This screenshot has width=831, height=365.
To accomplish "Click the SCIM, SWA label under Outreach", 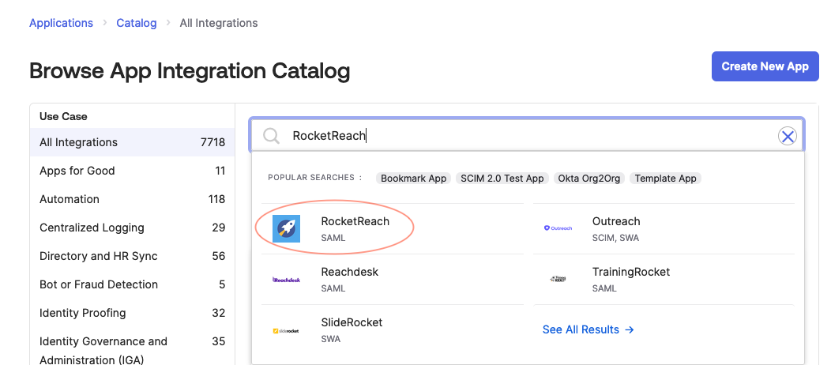I will pyautogui.click(x=615, y=238).
